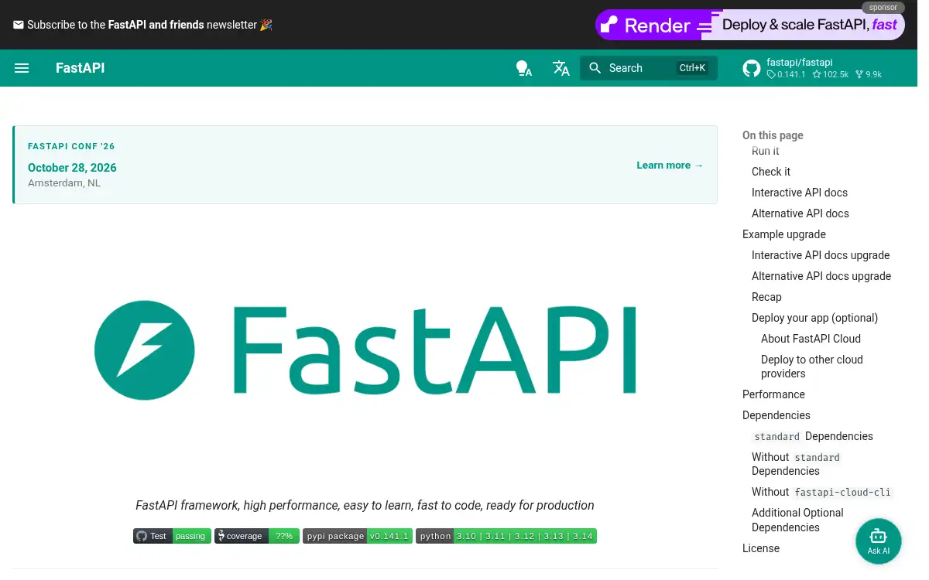Click the envelope newsletter icon
Image resolution: width=929 pixels, height=580 pixels.
(x=19, y=25)
